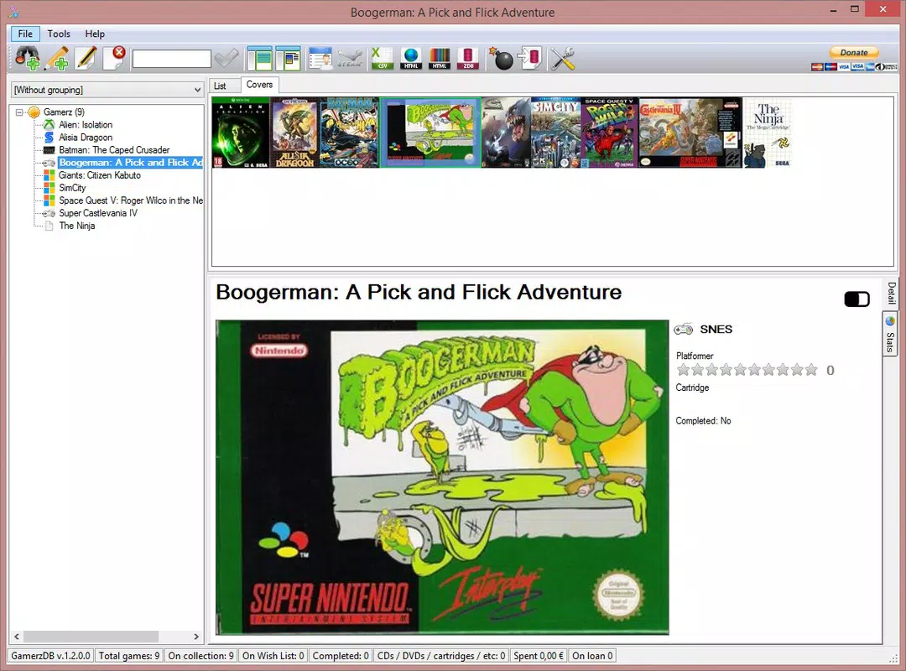Export collection to CSV icon
Image resolution: width=906 pixels, height=671 pixels.
pos(382,59)
